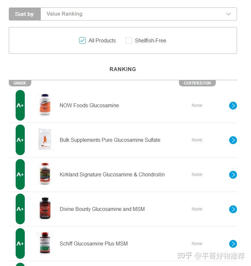
Task: Click the Kirkland Signature bottle product image
Action: (x=45, y=174)
